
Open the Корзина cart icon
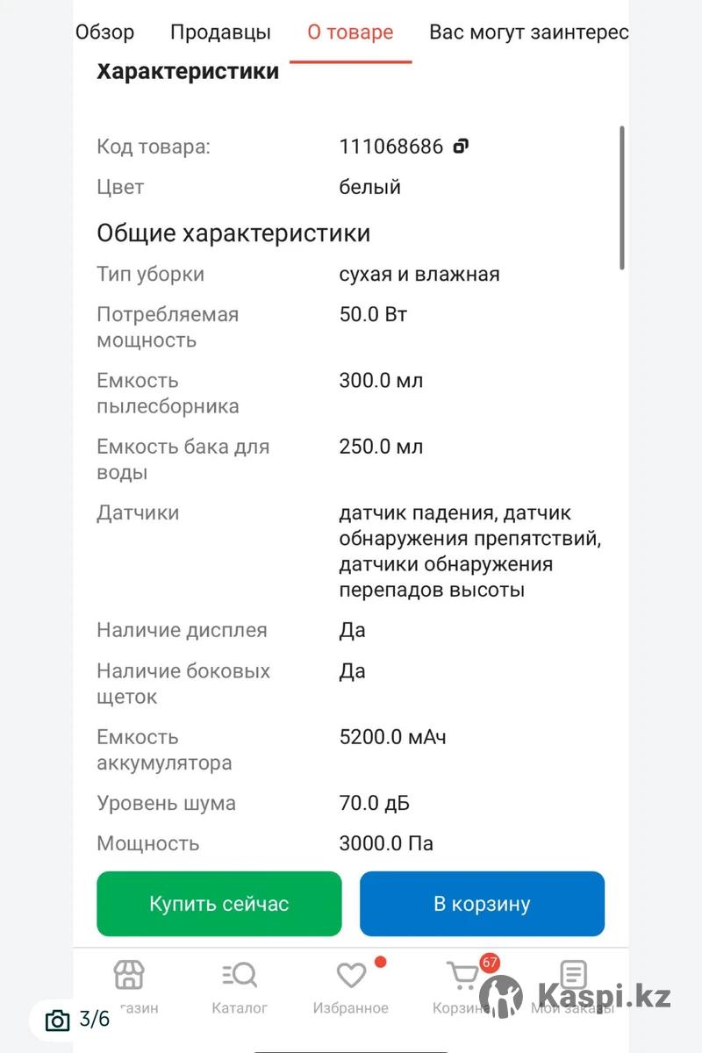click(462, 976)
